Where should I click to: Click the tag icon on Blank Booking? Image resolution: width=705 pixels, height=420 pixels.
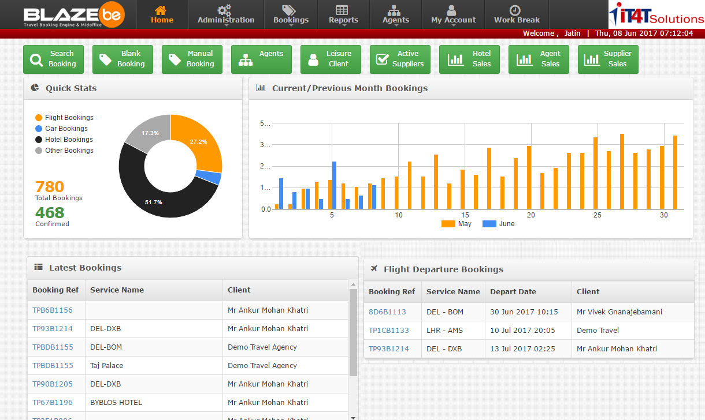pos(105,59)
